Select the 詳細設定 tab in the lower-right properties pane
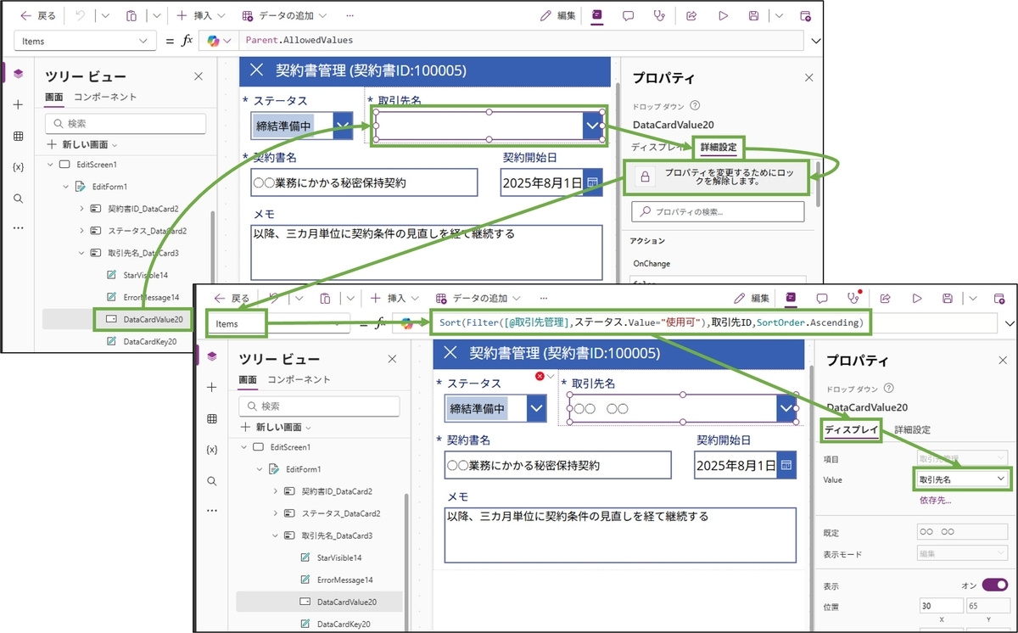This screenshot has width=1018, height=633. click(912, 430)
